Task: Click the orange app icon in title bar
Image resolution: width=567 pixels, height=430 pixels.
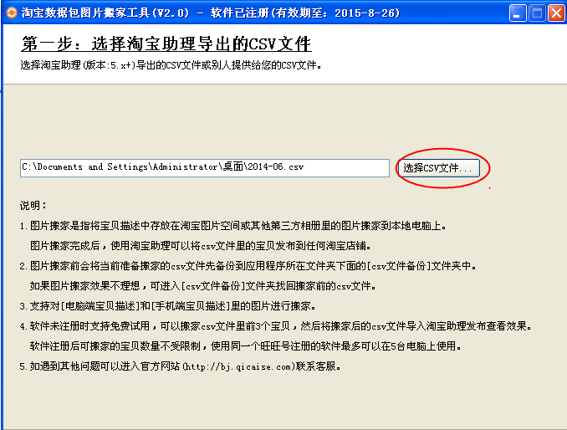Action: (11, 13)
